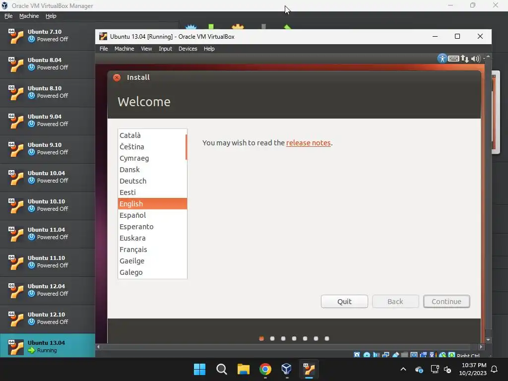This screenshot has height=381, width=508.
Task: Select running Ubuntu 13.04 VM in list
Action: click(x=47, y=346)
